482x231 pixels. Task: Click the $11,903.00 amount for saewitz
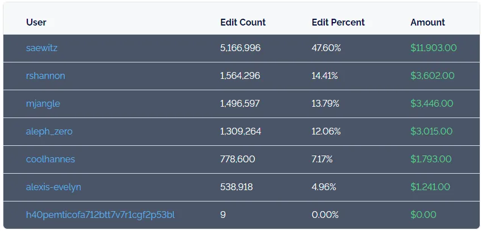coord(433,48)
